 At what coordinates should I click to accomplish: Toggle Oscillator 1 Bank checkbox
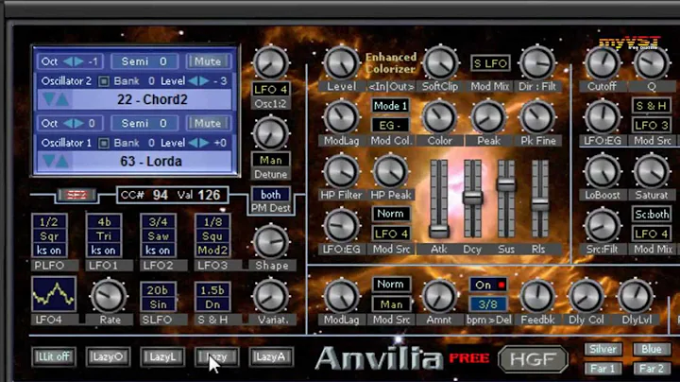(x=104, y=143)
